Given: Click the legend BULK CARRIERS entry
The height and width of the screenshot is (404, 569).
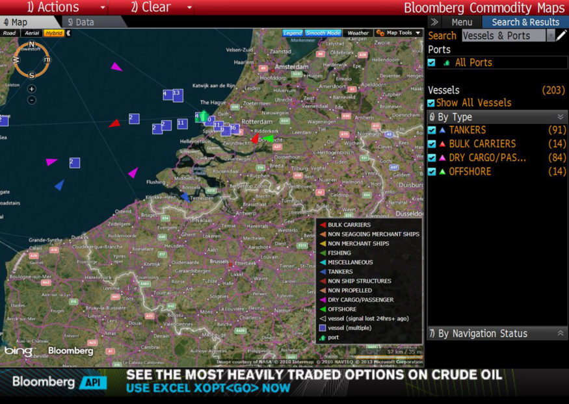Looking at the screenshot, I should 345,225.
